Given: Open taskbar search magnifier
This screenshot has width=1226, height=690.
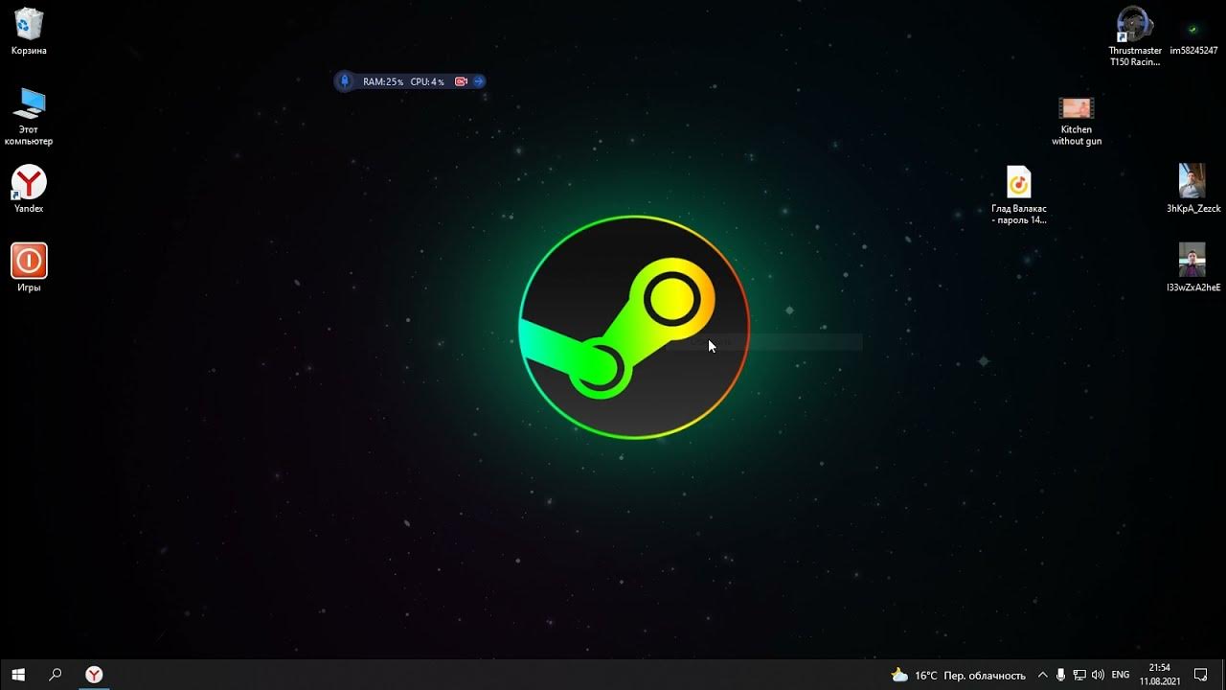Looking at the screenshot, I should point(55,675).
